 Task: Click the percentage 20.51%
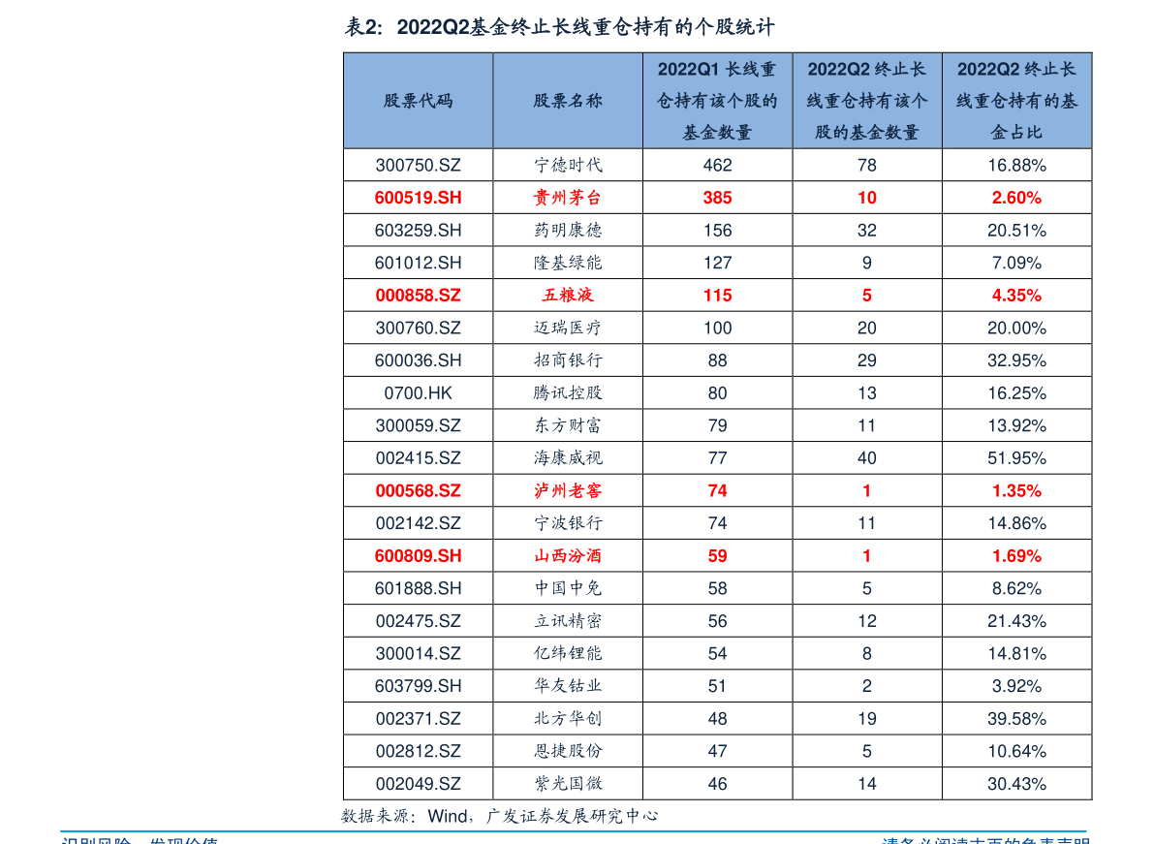coord(1017,231)
